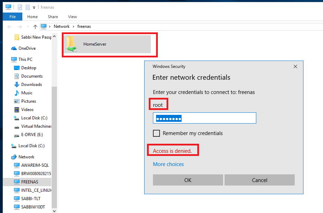Switch to the View ribbon tab

(x=72, y=17)
